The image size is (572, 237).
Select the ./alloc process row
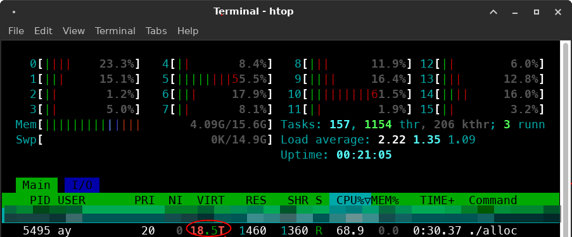click(x=281, y=231)
